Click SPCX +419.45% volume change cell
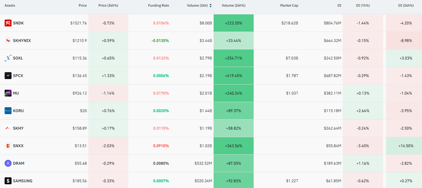Image resolution: width=422 pixels, height=188 pixels. click(x=233, y=76)
